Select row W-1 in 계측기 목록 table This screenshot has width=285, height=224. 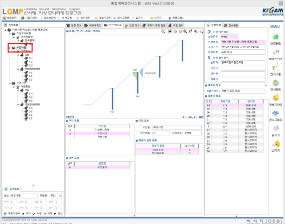point(234,126)
